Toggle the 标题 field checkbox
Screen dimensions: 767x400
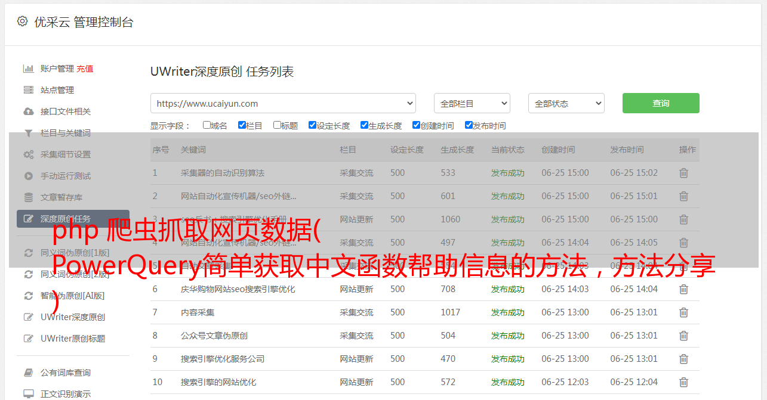277,125
